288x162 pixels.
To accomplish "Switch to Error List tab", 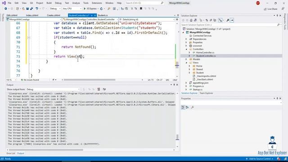I will (x=11, y=153).
